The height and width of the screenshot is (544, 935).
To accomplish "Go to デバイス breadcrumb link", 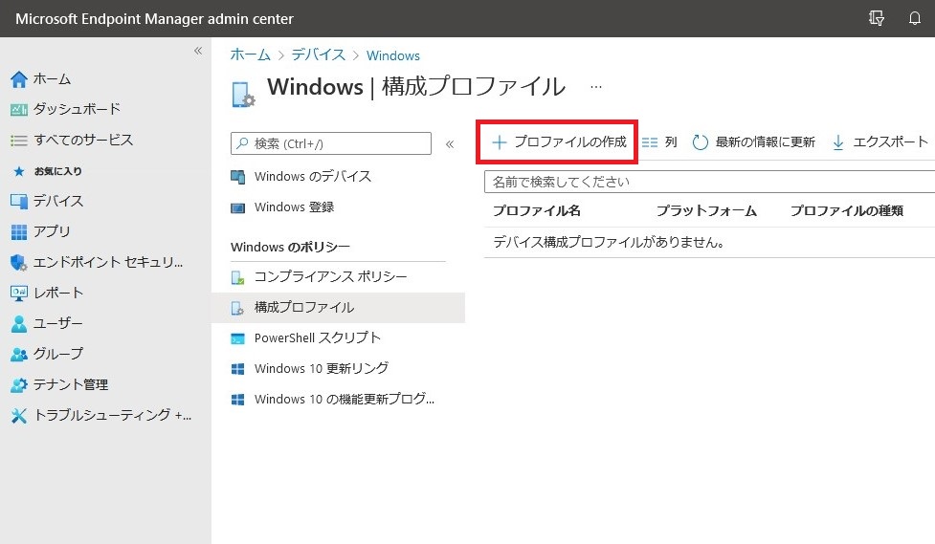I will coord(319,55).
